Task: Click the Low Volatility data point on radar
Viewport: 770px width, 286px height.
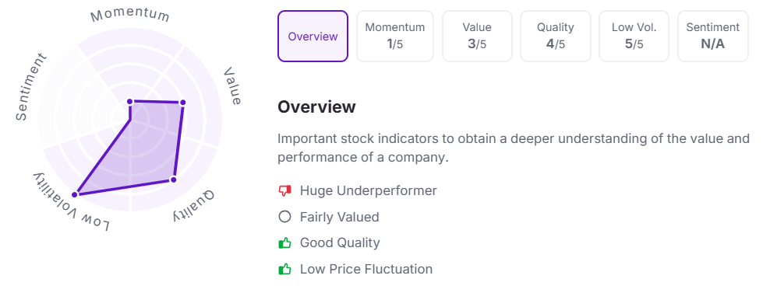Action: point(75,194)
